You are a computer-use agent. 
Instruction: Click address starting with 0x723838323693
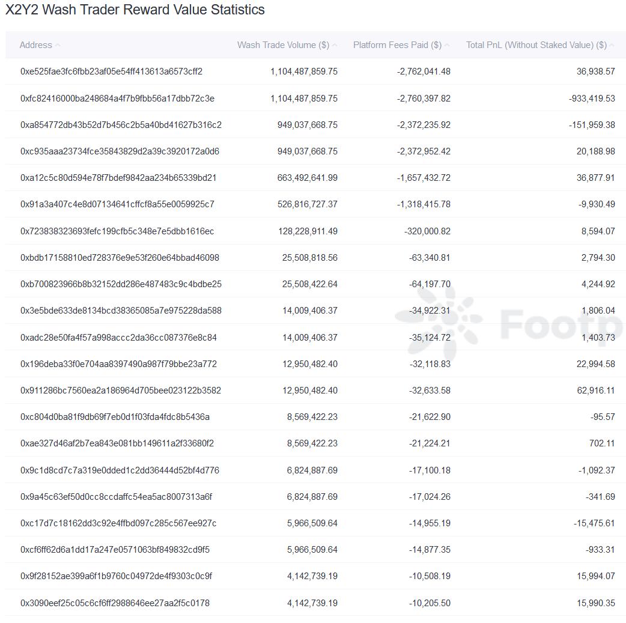117,231
